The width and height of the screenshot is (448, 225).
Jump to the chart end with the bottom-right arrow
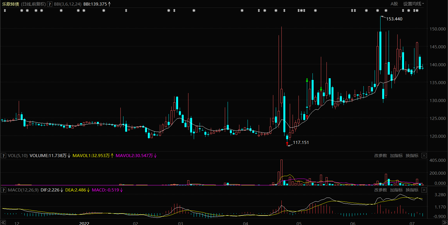coord(445,222)
